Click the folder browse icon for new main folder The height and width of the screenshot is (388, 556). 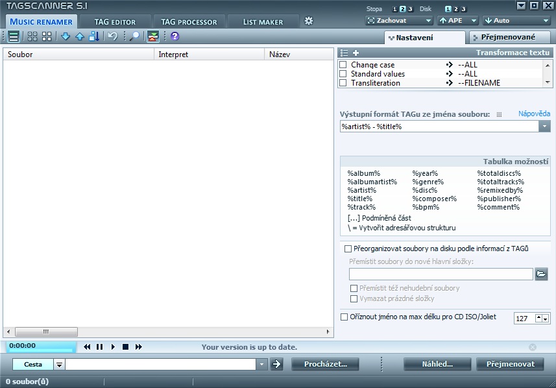541,274
